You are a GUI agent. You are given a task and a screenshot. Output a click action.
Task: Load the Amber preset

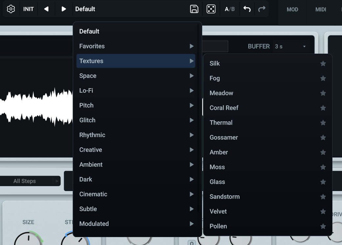[268, 152]
